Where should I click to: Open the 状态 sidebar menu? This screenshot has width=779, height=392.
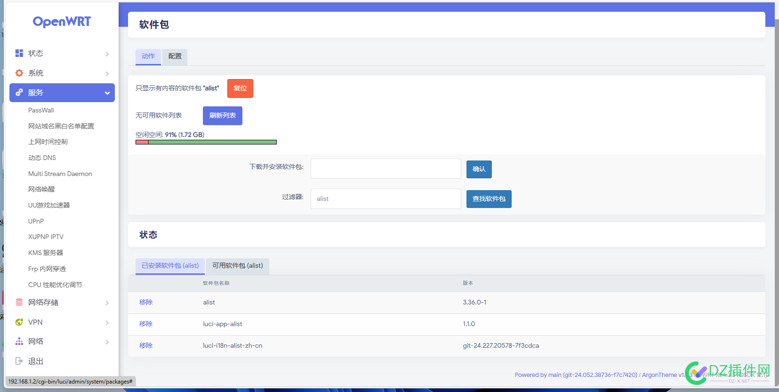coord(62,53)
